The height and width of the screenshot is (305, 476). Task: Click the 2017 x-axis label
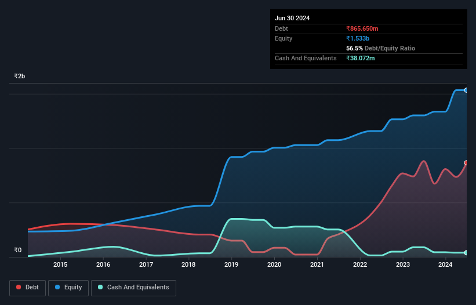click(146, 264)
